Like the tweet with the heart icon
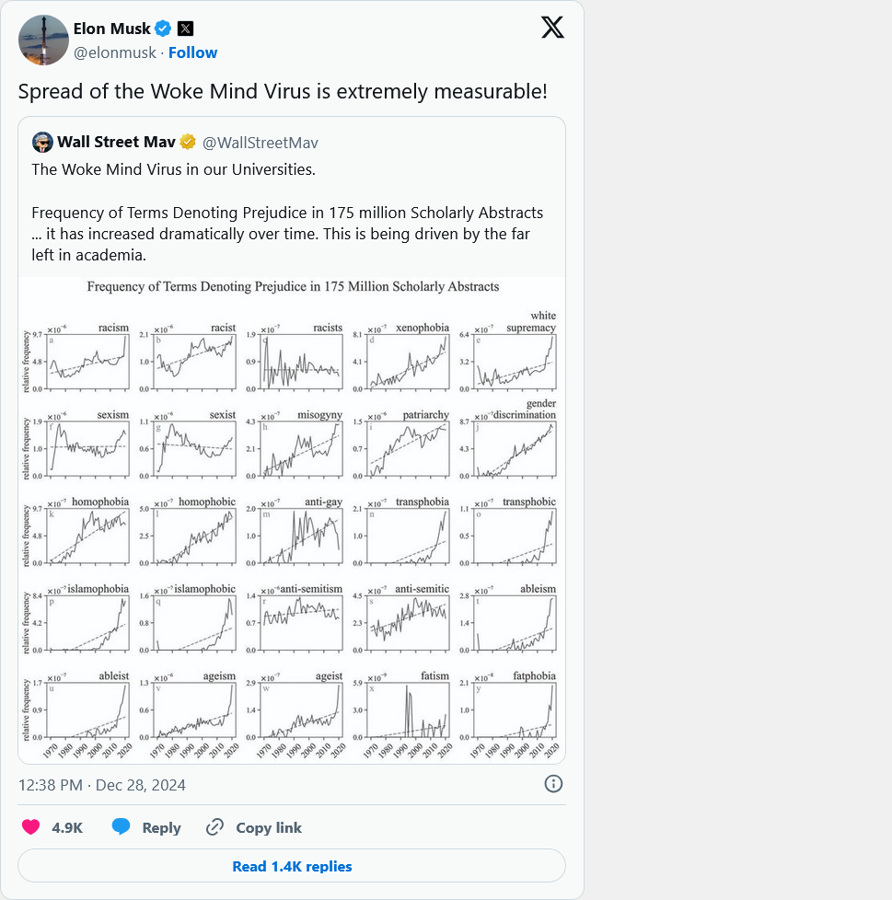The height and width of the screenshot is (900, 892). (30, 827)
